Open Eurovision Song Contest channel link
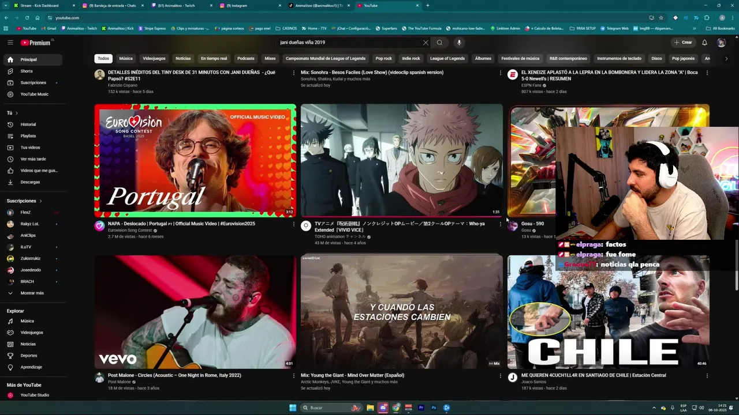 [129, 231]
